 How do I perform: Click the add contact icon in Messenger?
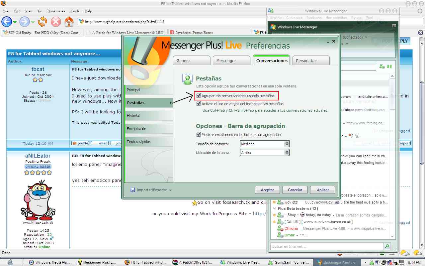coord(382,66)
